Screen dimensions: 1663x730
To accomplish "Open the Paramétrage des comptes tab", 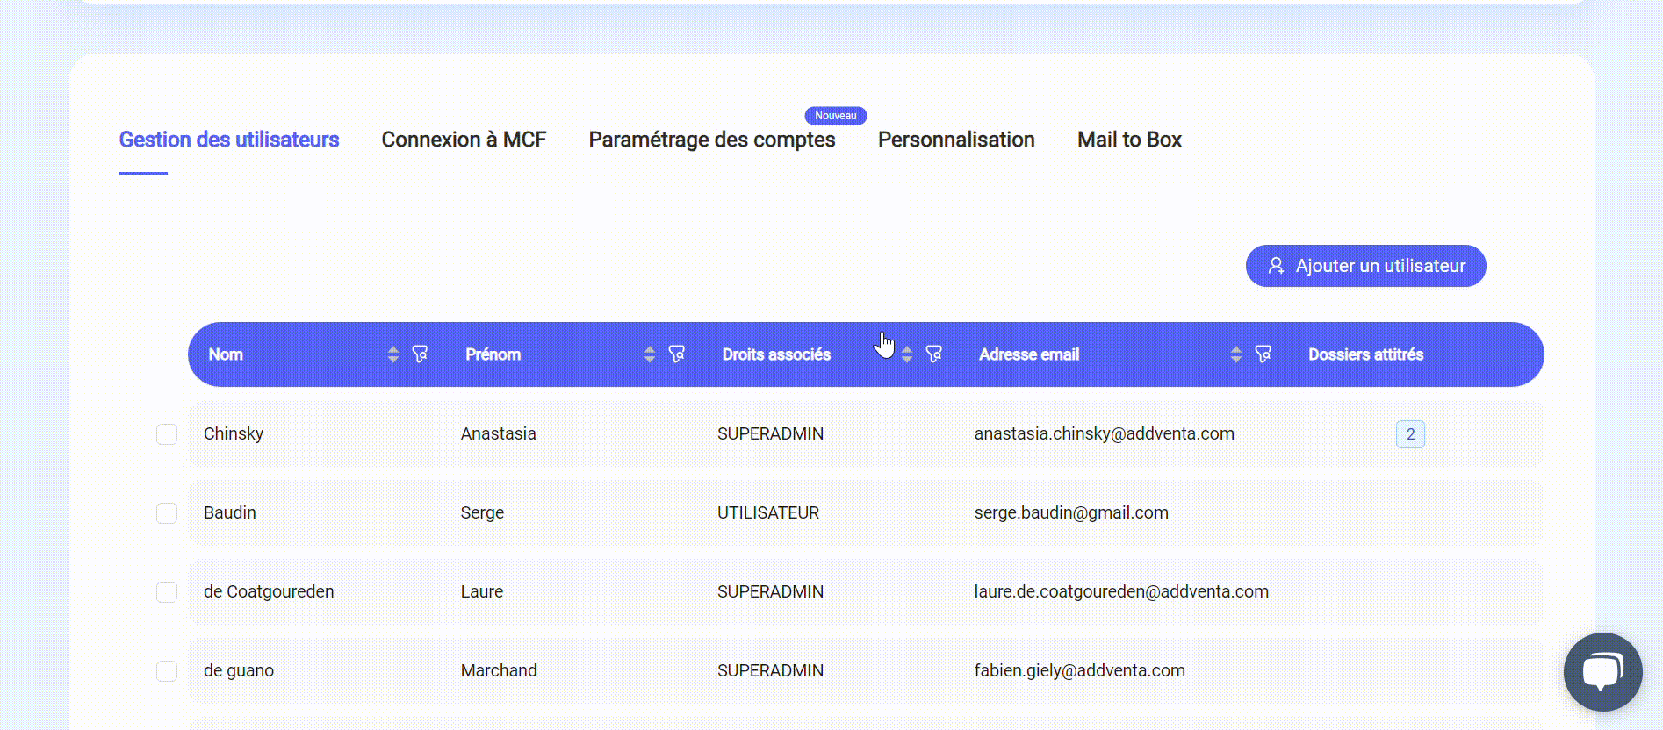I will tap(711, 140).
